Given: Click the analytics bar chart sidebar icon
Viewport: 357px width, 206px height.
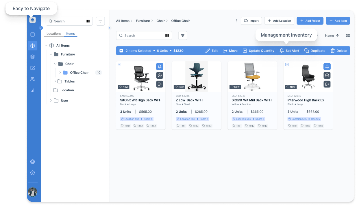Looking at the screenshot, I should tap(32, 90).
